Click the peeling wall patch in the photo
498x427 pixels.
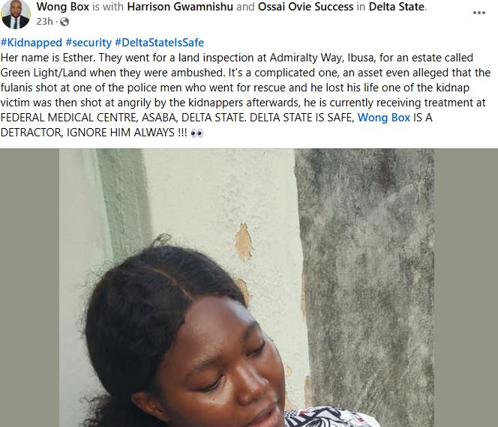(244, 241)
